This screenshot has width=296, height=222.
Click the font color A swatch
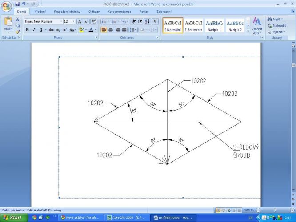point(91,30)
